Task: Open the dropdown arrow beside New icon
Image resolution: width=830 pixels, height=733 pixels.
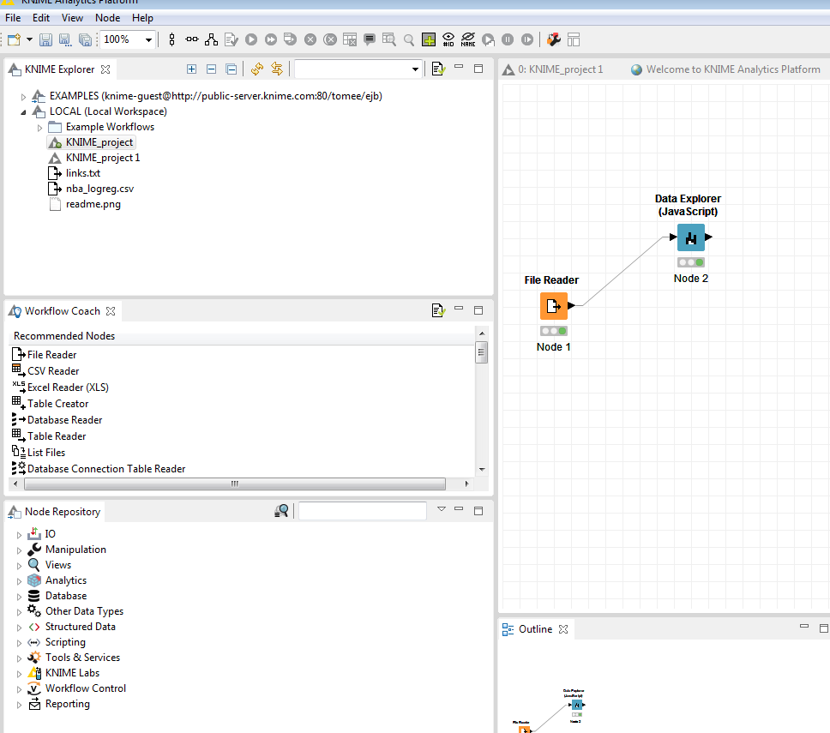Action: click(29, 39)
